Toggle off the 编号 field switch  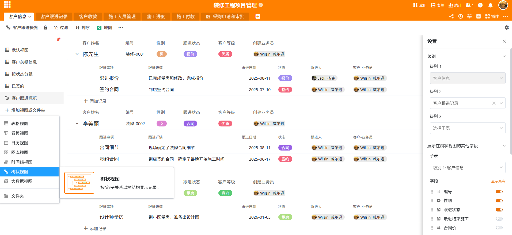(499, 191)
